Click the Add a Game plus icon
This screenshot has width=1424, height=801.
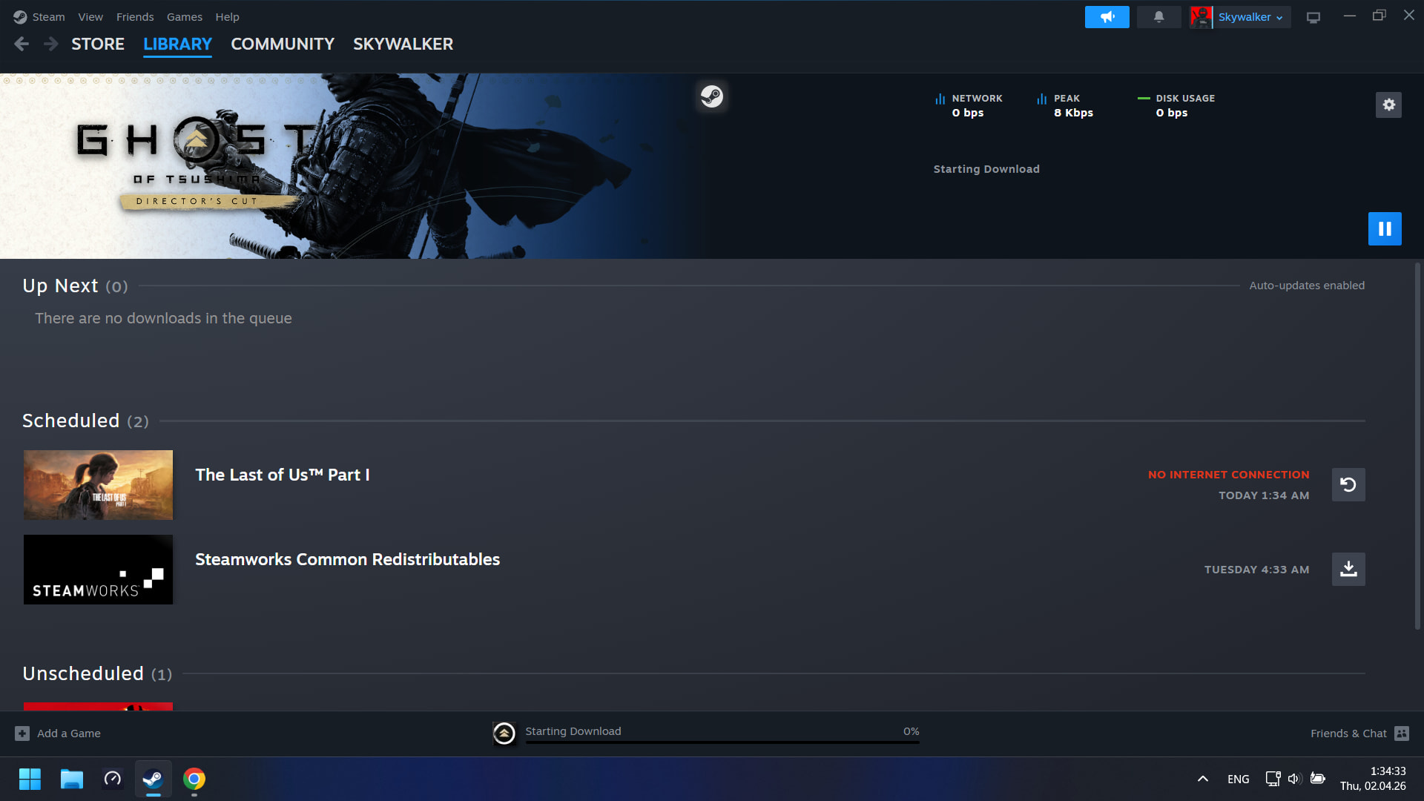coord(22,733)
